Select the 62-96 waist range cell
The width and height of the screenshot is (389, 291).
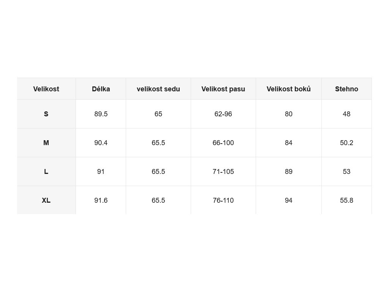point(223,114)
